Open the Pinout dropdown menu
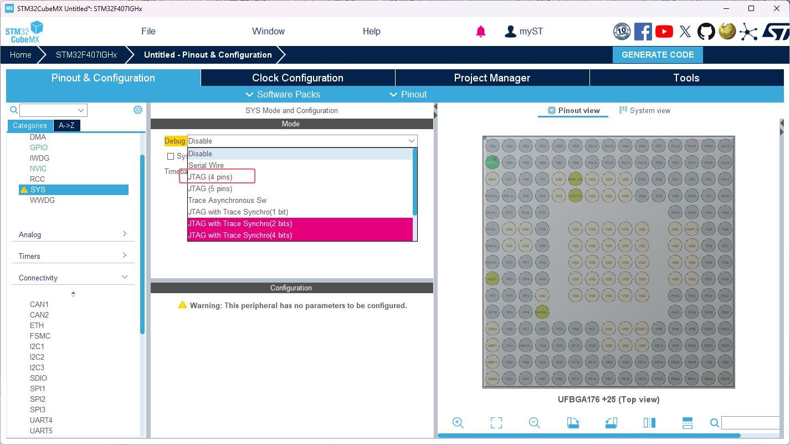Viewport: 790px width, 445px height. tap(408, 94)
